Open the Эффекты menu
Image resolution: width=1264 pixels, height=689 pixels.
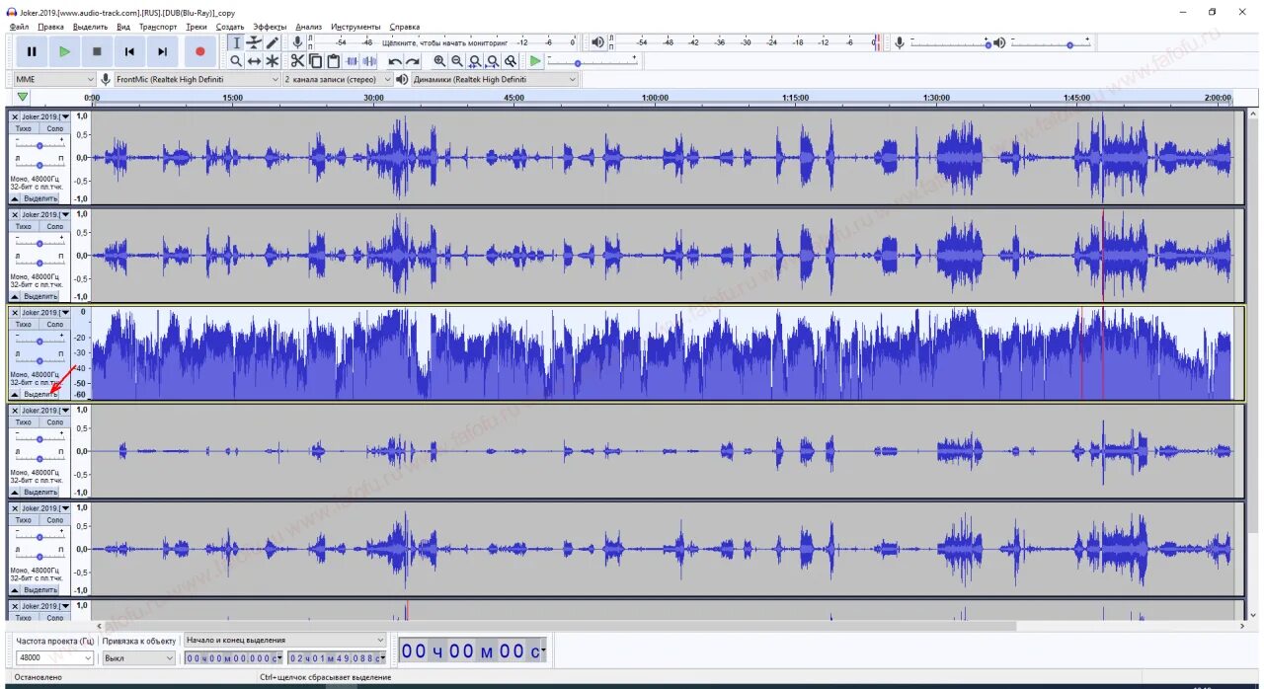270,27
